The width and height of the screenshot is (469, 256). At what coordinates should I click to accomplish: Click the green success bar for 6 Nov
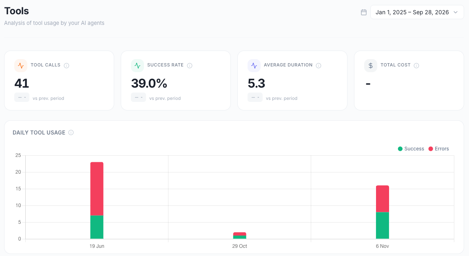(x=383, y=225)
